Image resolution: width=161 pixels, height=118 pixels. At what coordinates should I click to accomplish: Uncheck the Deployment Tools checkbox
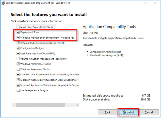(18, 32)
